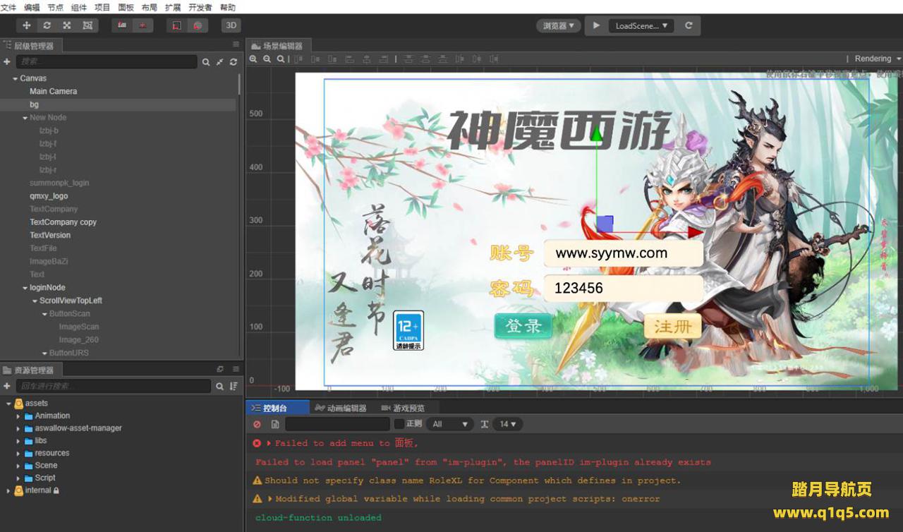Click the hierarchy search input field
903x532 pixels.
[x=106, y=62]
